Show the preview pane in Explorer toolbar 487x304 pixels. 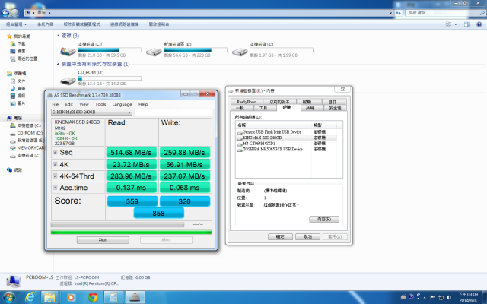(466, 24)
